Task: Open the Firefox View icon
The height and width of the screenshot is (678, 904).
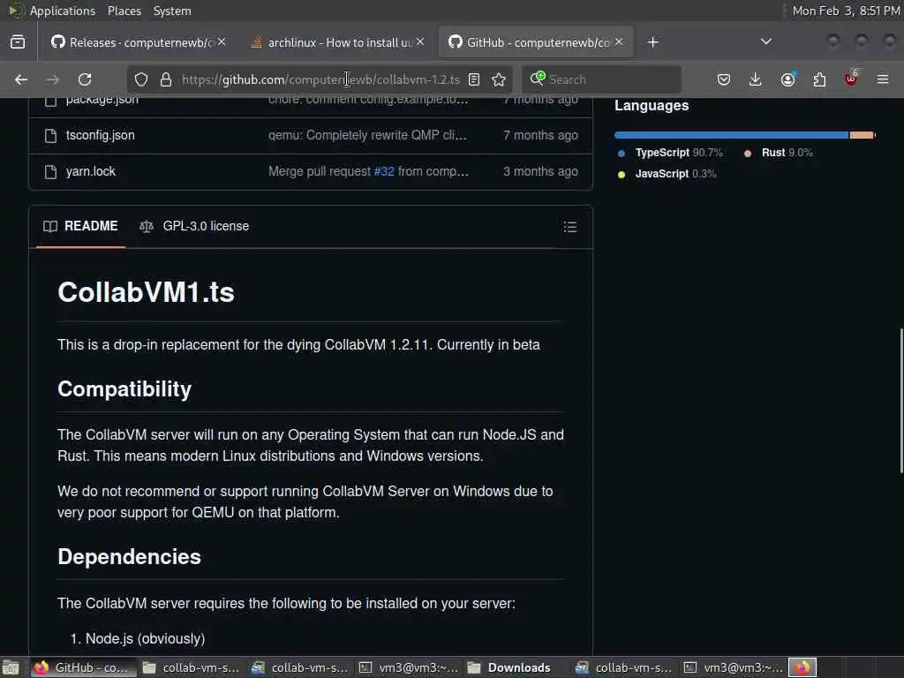Action: [x=18, y=42]
